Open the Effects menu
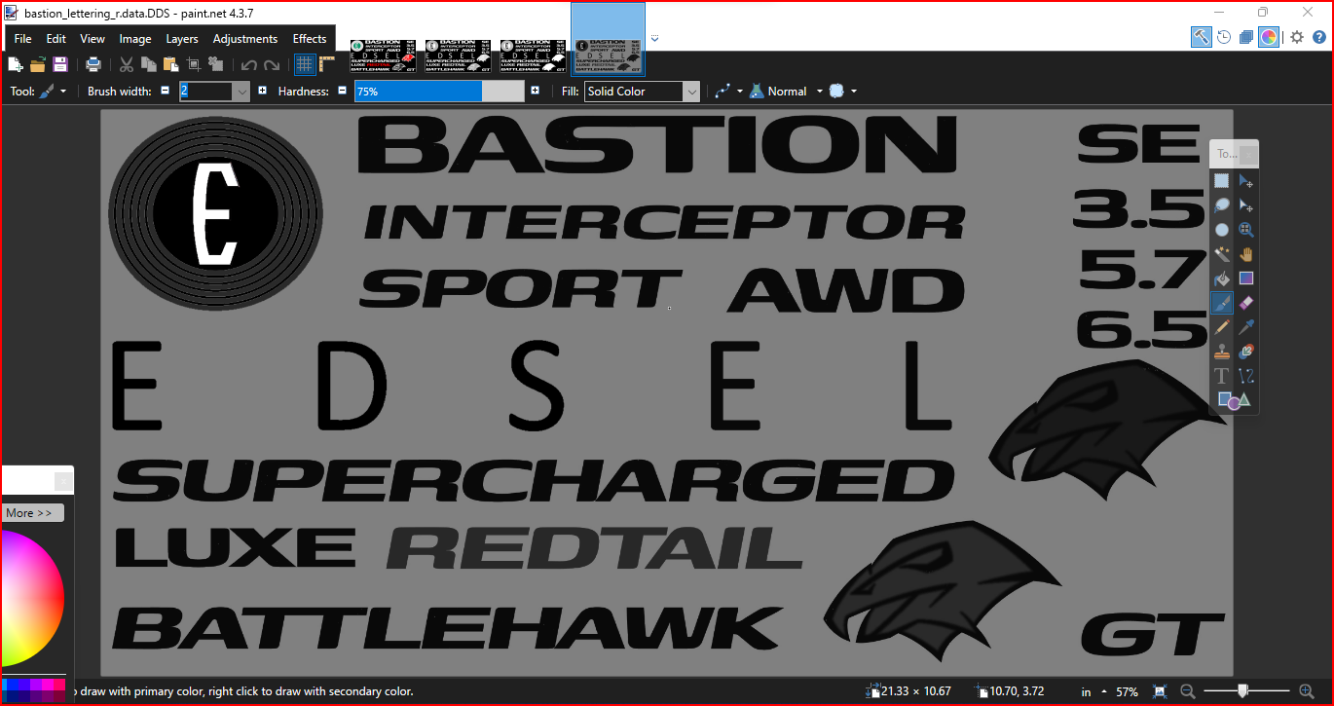 (310, 39)
